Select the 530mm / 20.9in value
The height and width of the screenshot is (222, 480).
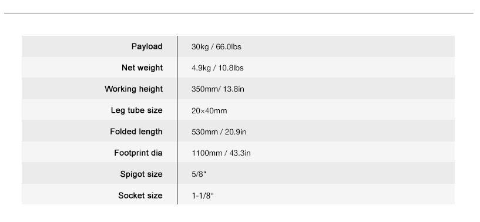219,132
